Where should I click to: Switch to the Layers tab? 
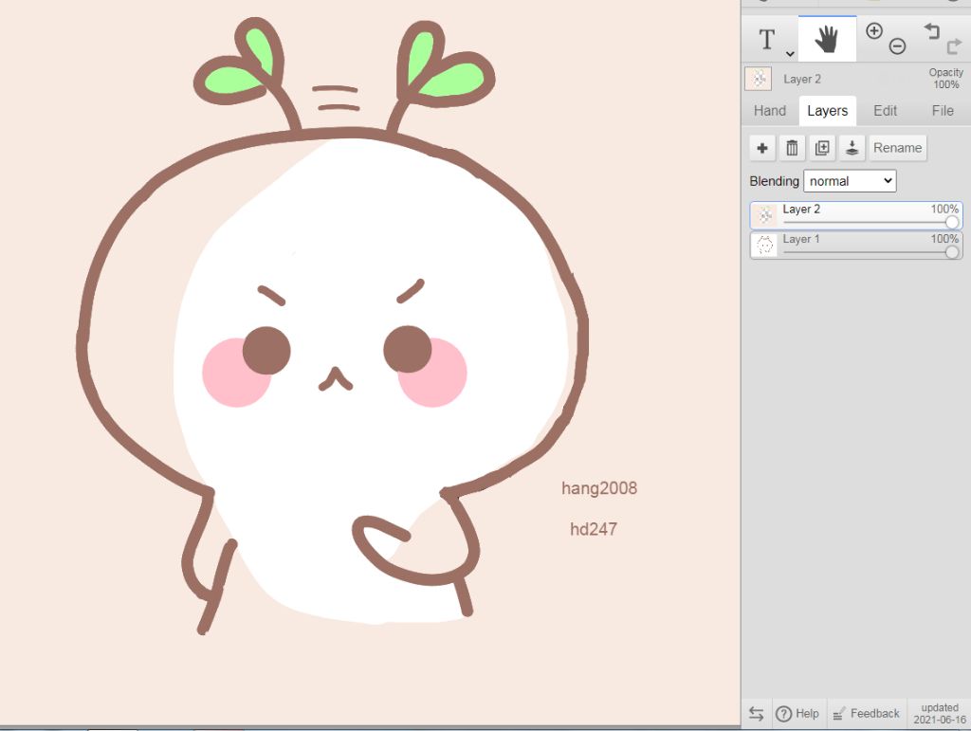point(827,111)
